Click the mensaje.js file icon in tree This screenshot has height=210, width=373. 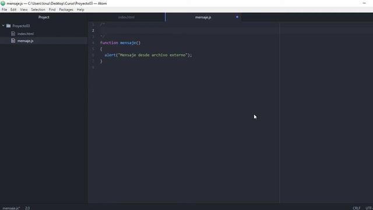(13, 41)
